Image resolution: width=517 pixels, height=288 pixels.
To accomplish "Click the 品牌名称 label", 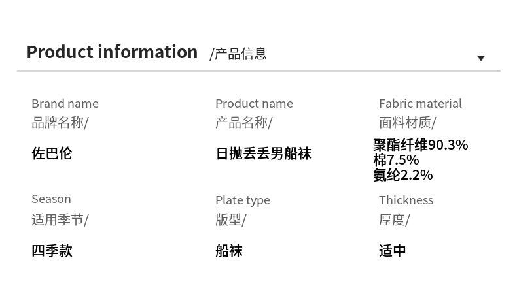I will pos(60,122).
